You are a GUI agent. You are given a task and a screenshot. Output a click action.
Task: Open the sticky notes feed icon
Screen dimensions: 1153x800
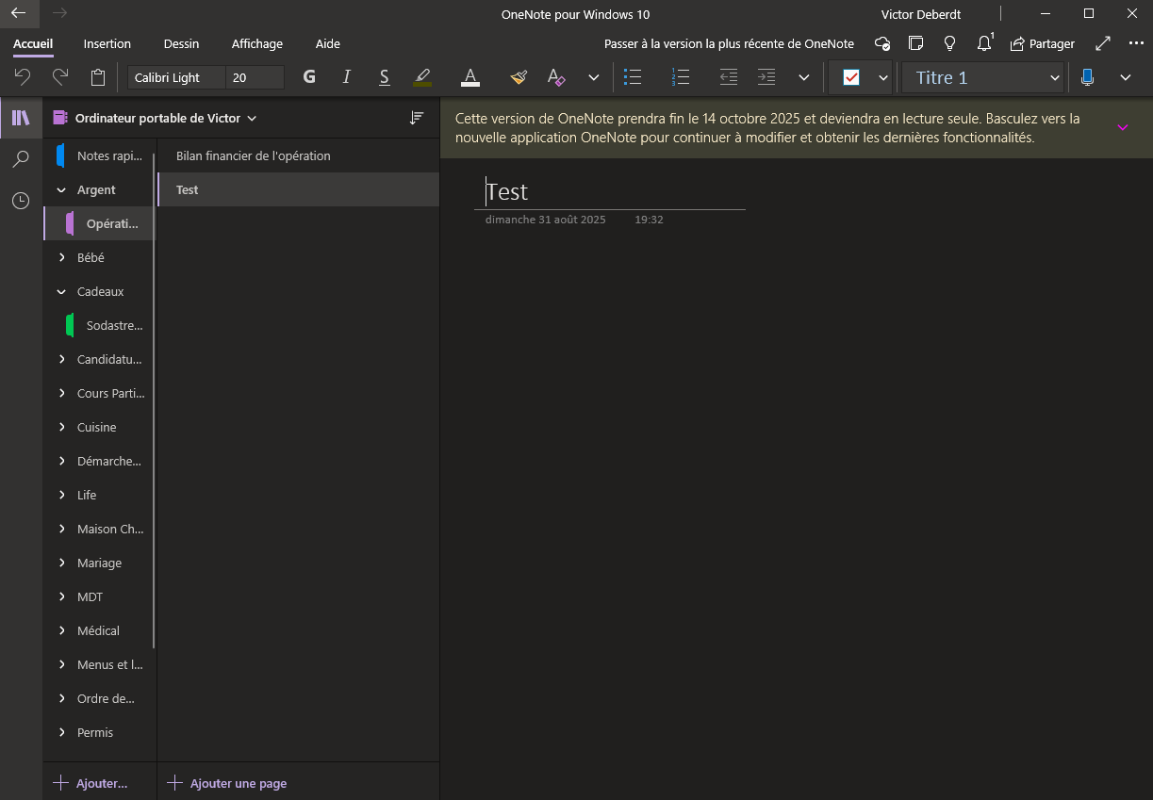(x=915, y=43)
